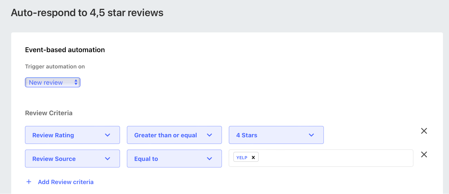Open the Equal to operator dropdown
The width and height of the screenshot is (449, 194).
[x=174, y=158]
